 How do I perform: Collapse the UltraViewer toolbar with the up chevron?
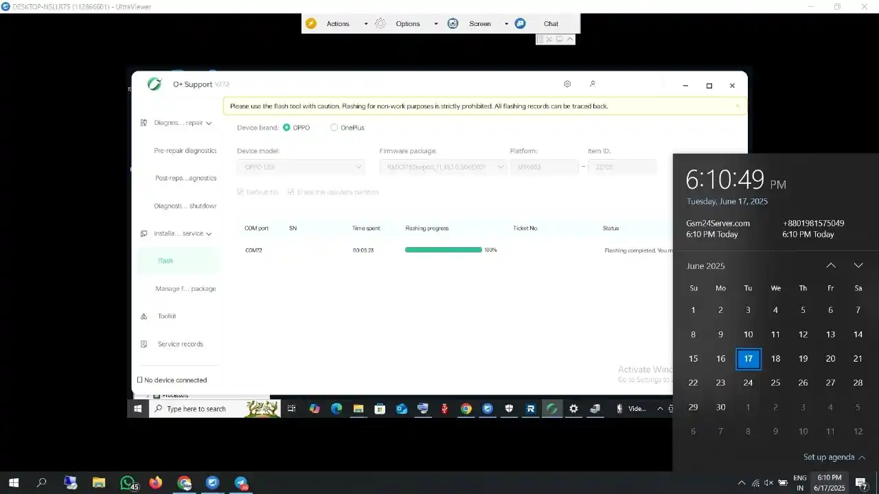click(x=570, y=39)
